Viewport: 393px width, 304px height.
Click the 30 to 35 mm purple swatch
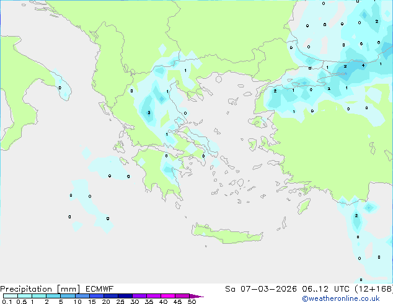pyautogui.click(x=139, y=296)
